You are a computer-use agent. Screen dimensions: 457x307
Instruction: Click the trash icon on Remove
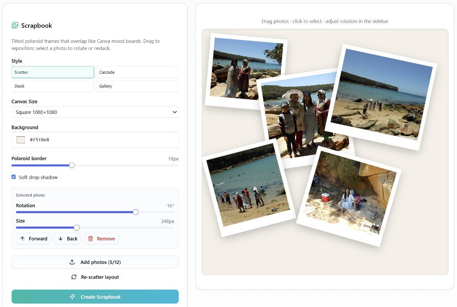pos(91,239)
